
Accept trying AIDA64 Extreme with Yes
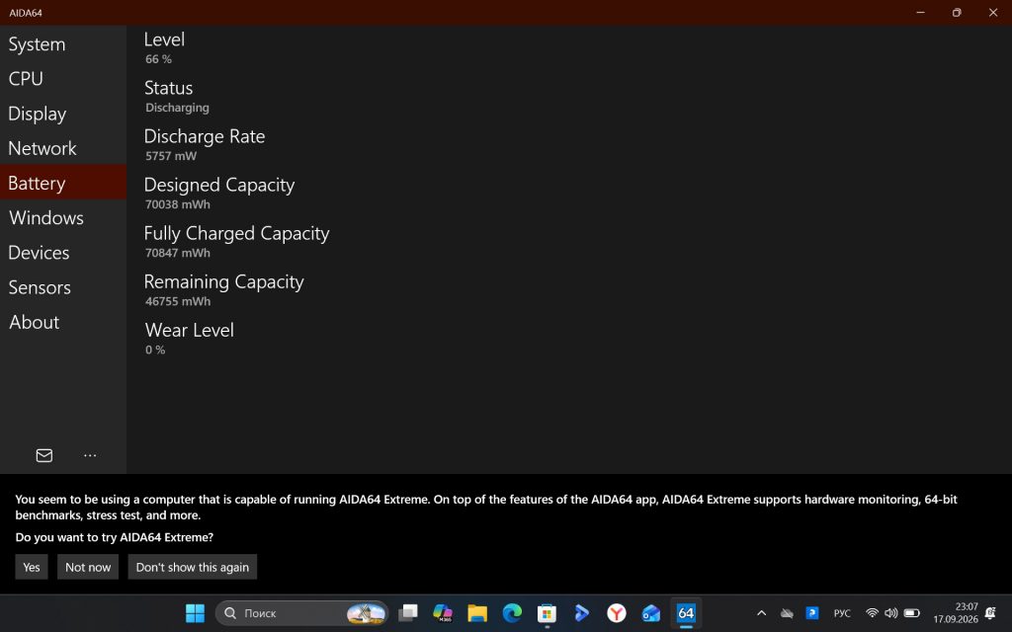click(x=32, y=567)
